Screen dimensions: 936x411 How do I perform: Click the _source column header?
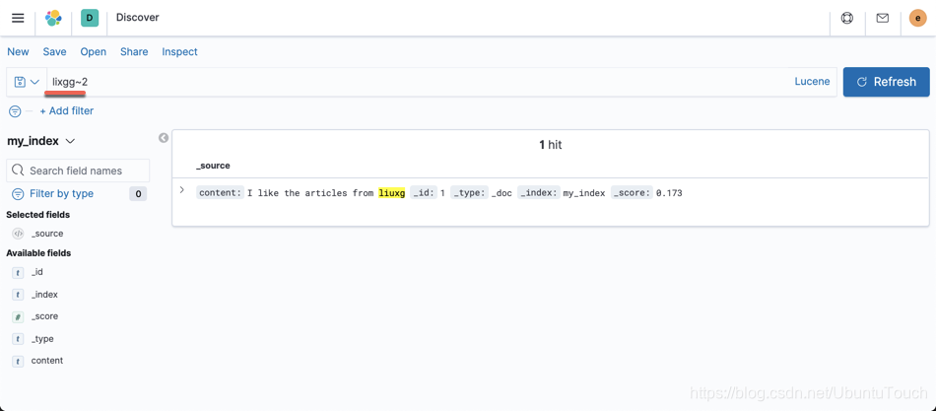[213, 166]
